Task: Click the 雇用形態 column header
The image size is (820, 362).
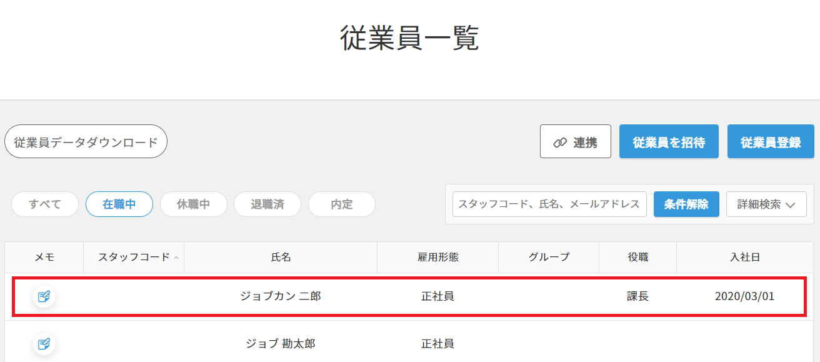Action: point(438,257)
